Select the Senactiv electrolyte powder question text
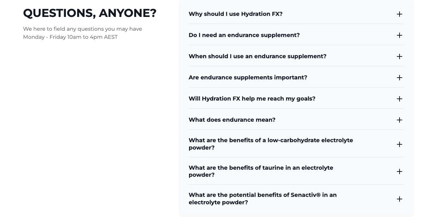This screenshot has height=223, width=445. point(262,199)
